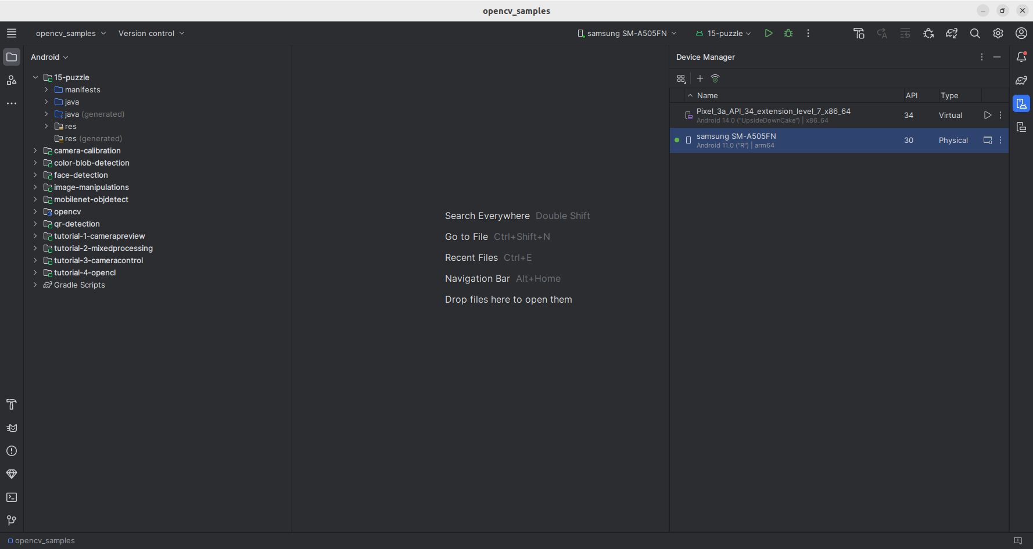
Task: Expand the face-detection module
Action: click(x=35, y=175)
